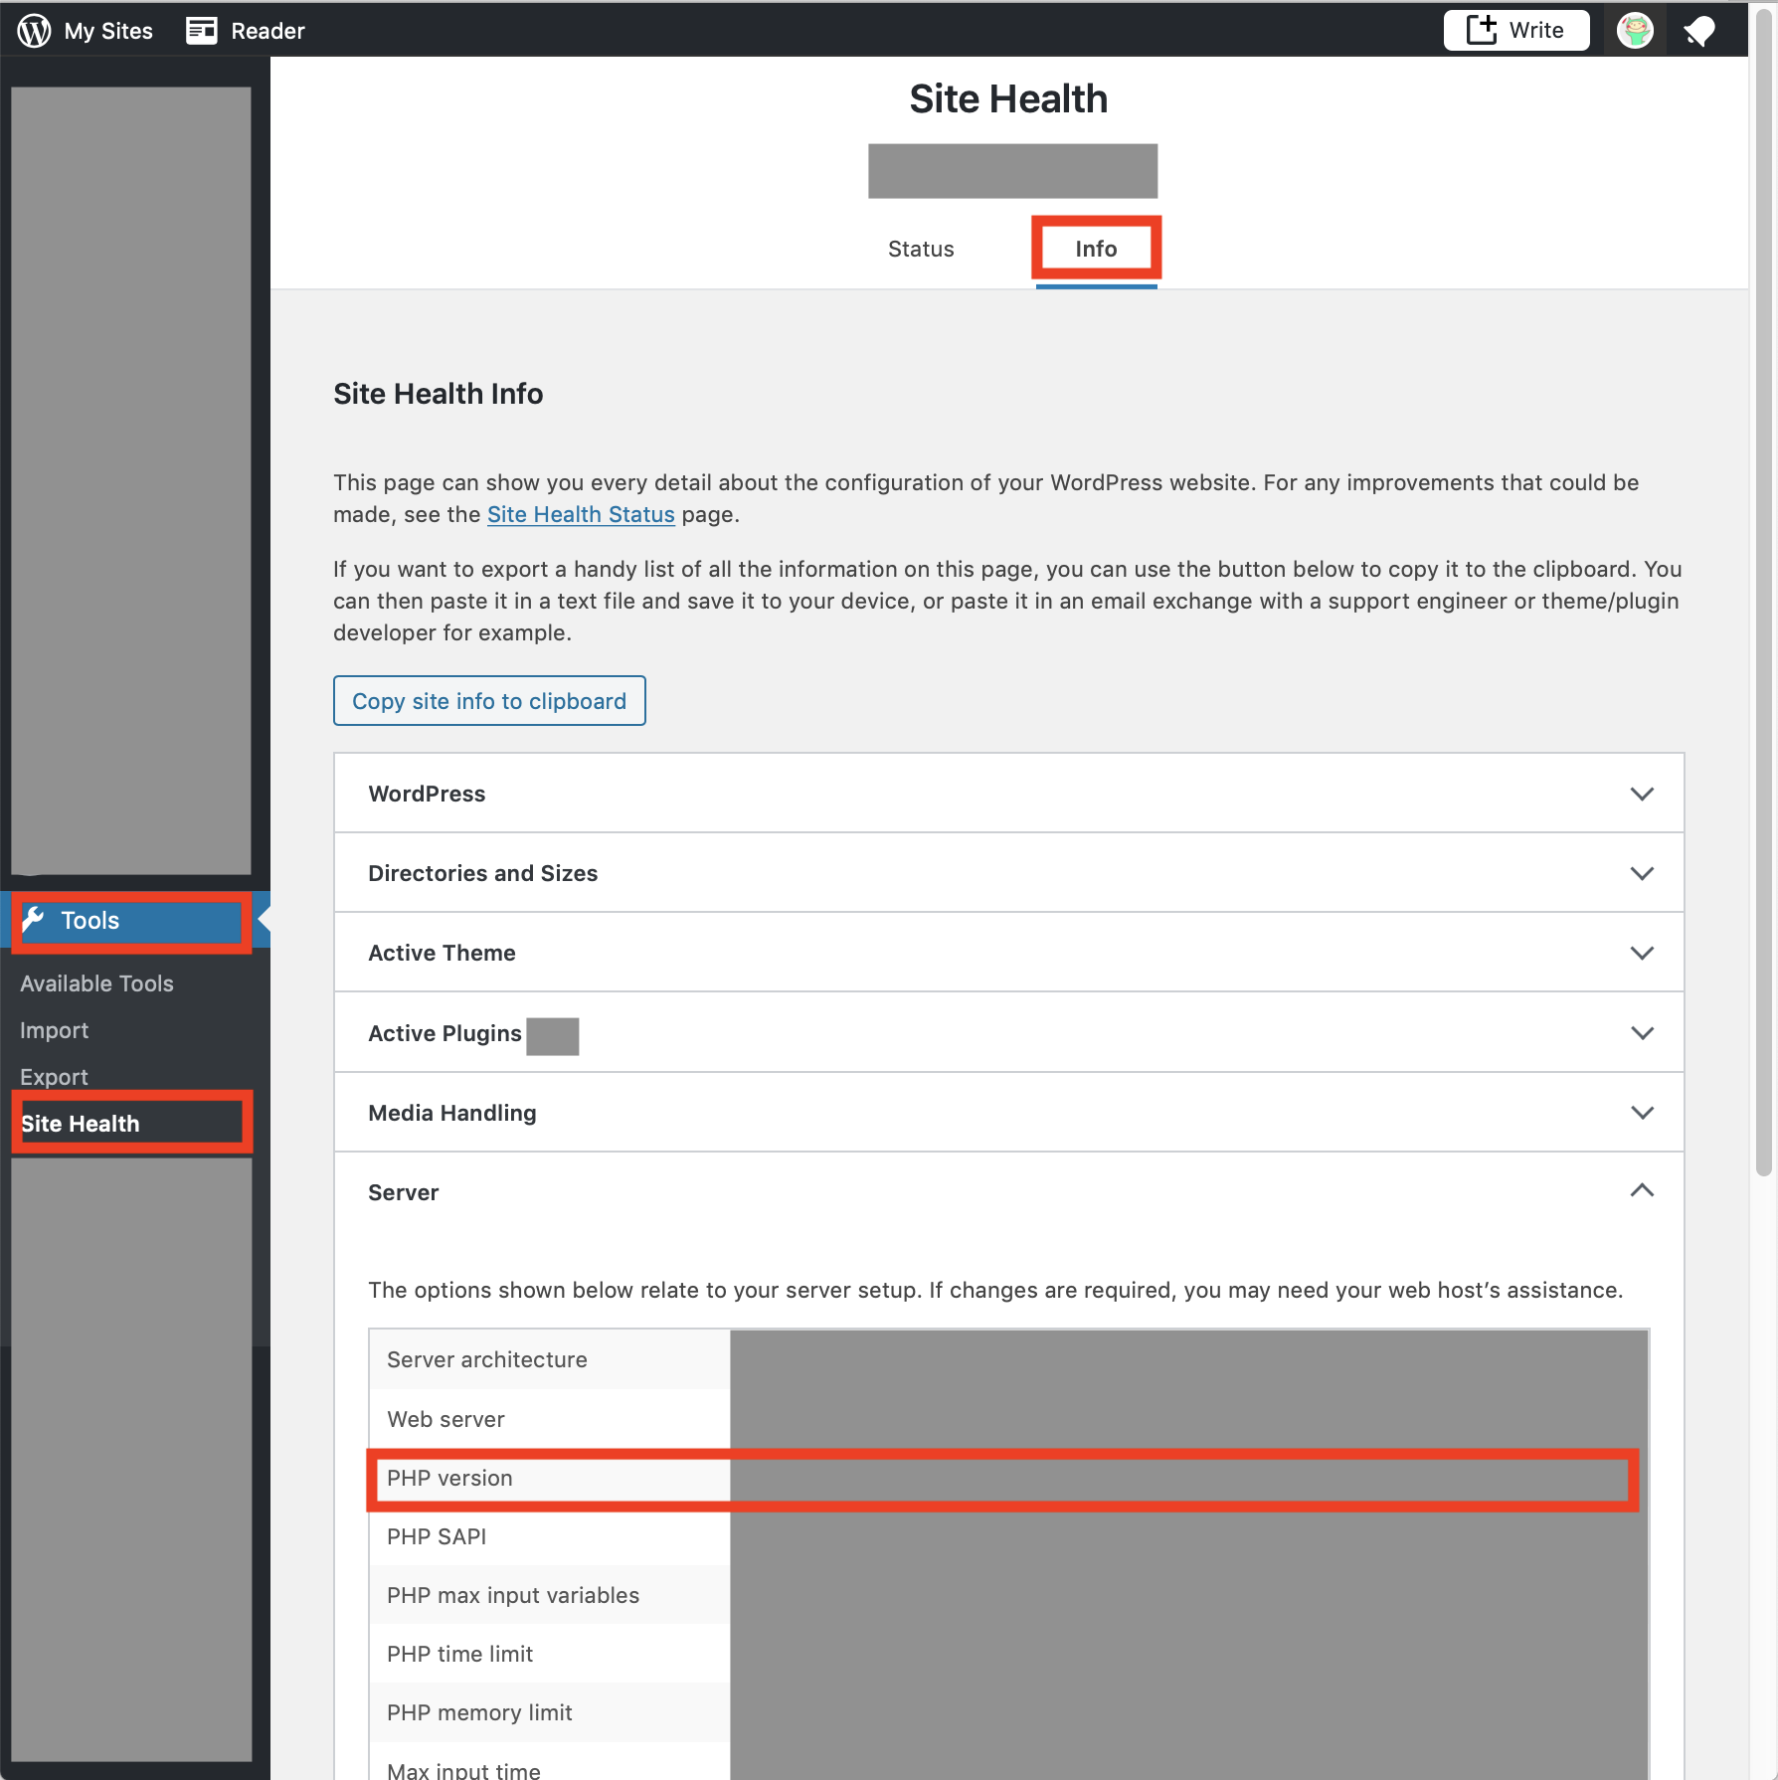Expand the Active Theme section
This screenshot has width=1778, height=1780.
tap(1009, 953)
